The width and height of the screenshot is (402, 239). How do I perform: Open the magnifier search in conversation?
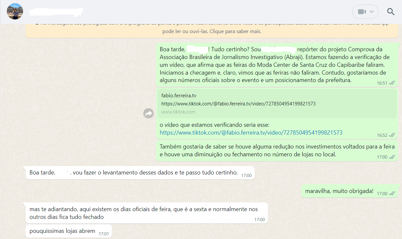pyautogui.click(x=391, y=12)
